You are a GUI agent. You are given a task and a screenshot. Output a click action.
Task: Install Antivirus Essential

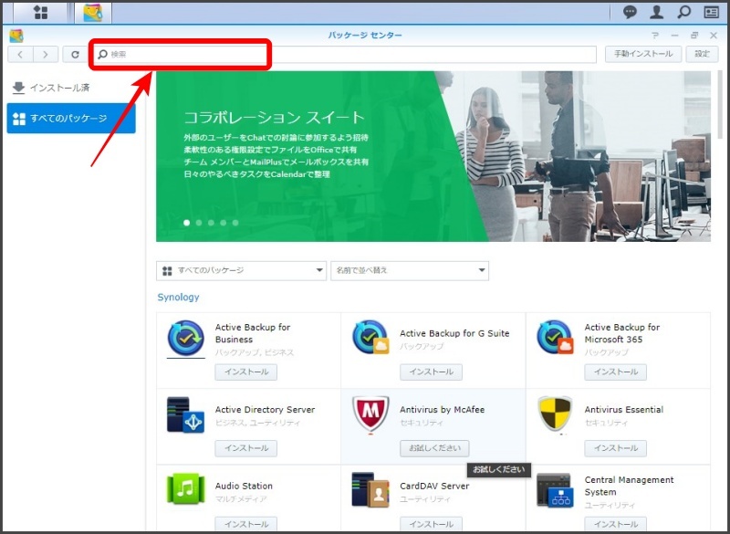[x=615, y=448]
